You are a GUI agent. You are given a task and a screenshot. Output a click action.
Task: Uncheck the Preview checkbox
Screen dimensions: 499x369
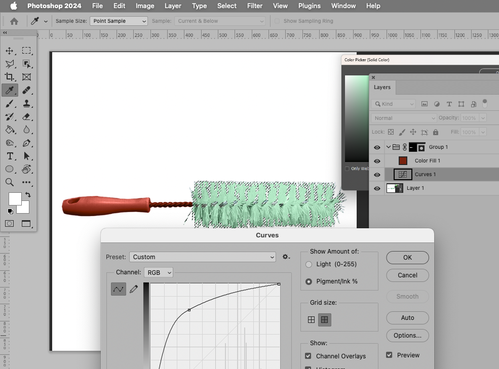(x=390, y=355)
